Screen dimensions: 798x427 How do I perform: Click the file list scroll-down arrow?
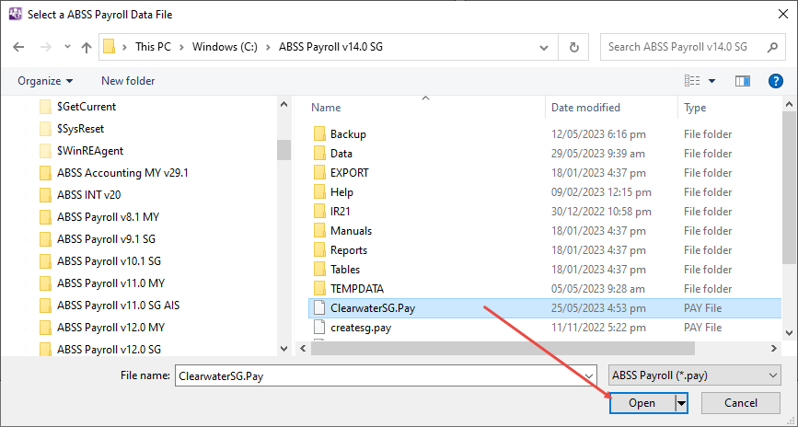(790, 333)
